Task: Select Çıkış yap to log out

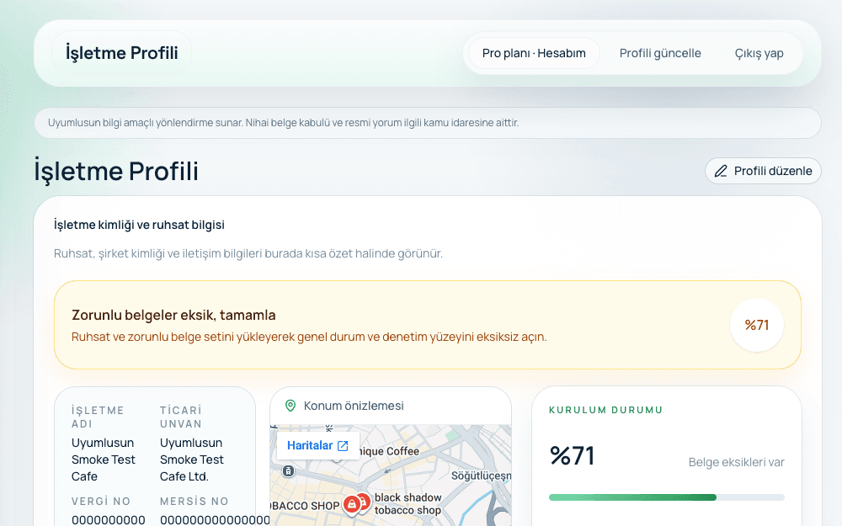Action: [759, 53]
